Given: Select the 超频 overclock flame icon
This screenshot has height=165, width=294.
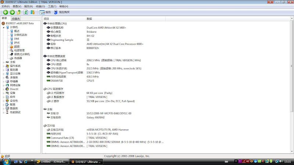Looking at the screenshot, I should pos(12,47).
